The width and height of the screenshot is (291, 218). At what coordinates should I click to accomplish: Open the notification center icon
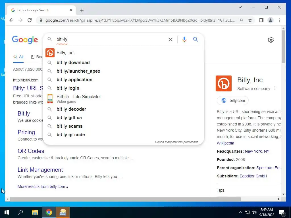282,212
